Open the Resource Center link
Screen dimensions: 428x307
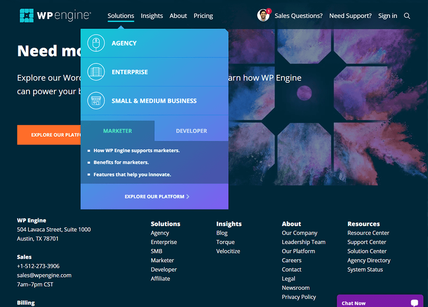368,233
